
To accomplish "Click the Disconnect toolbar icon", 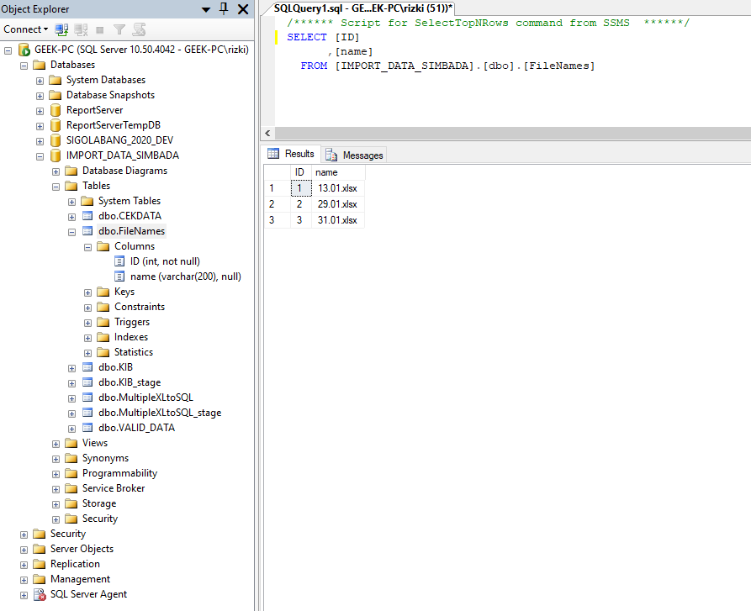I will 81,29.
